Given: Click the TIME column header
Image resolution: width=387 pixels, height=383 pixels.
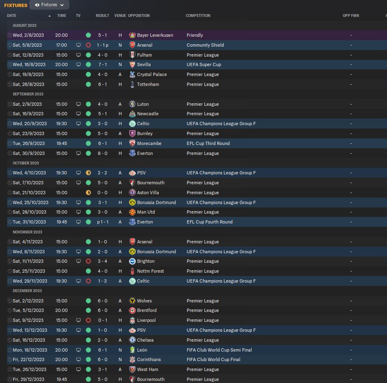Looking at the screenshot, I should click(x=62, y=16).
